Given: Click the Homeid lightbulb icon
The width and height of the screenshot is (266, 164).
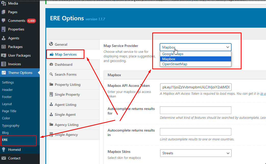Looking at the screenshot, I should (x=4, y=150).
